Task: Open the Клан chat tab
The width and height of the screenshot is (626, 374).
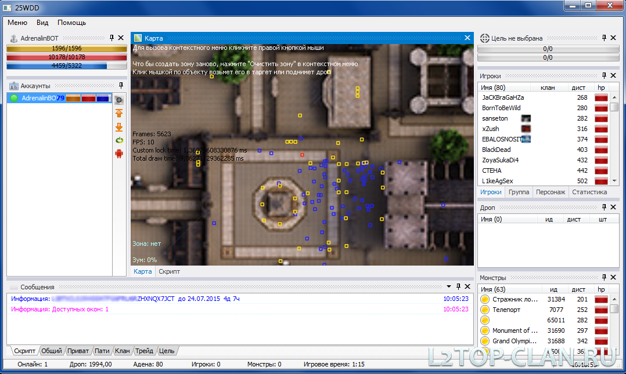Action: point(122,351)
